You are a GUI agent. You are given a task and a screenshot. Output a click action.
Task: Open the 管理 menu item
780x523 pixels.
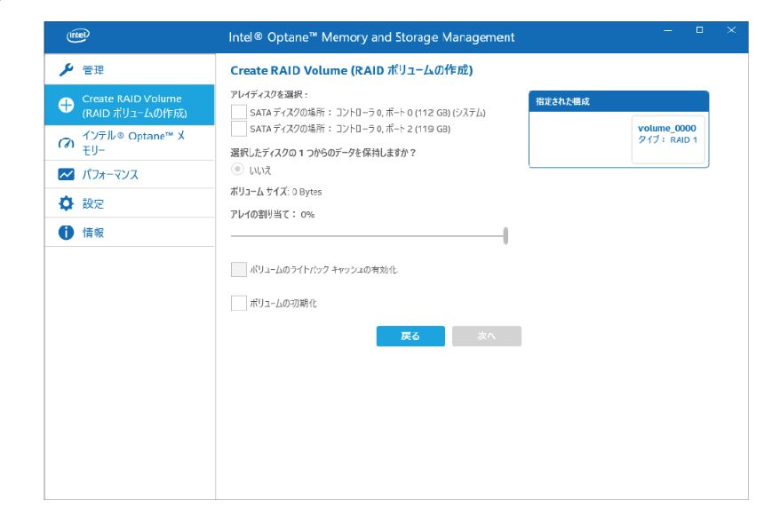[130, 69]
